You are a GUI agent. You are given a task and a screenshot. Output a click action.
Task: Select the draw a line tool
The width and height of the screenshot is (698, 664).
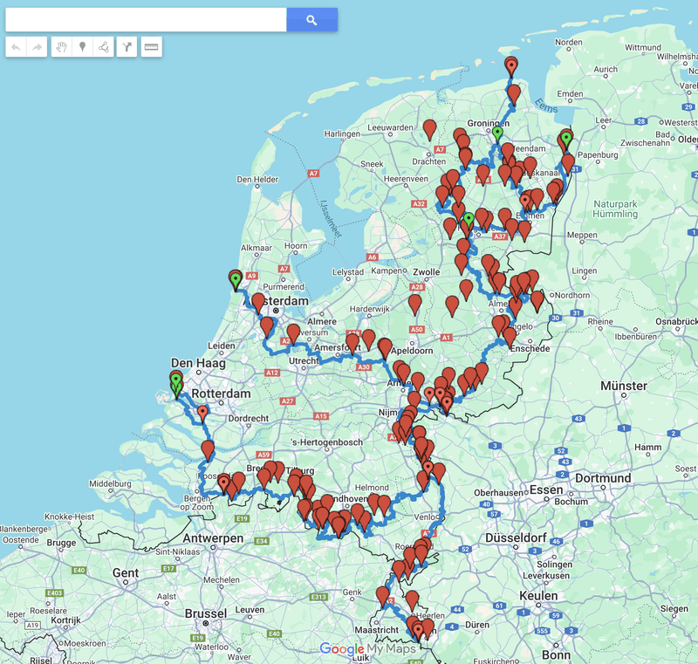point(103,47)
